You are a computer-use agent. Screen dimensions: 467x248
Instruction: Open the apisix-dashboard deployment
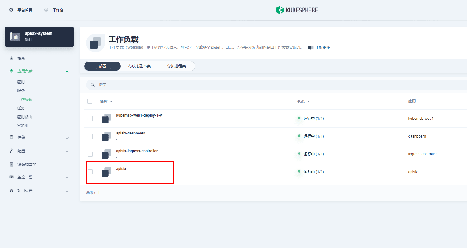click(x=131, y=133)
